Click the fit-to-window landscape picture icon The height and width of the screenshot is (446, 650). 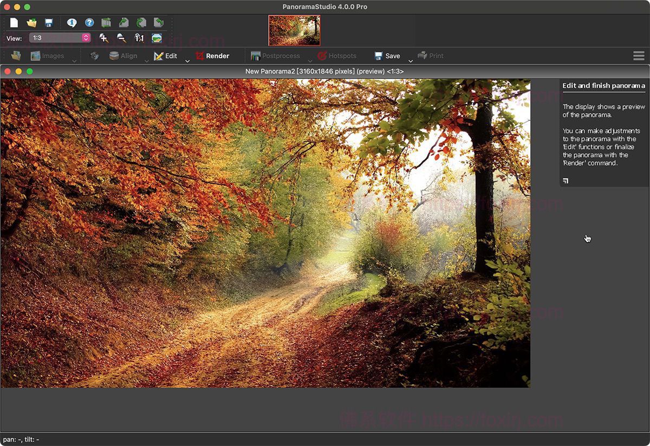[x=157, y=38]
